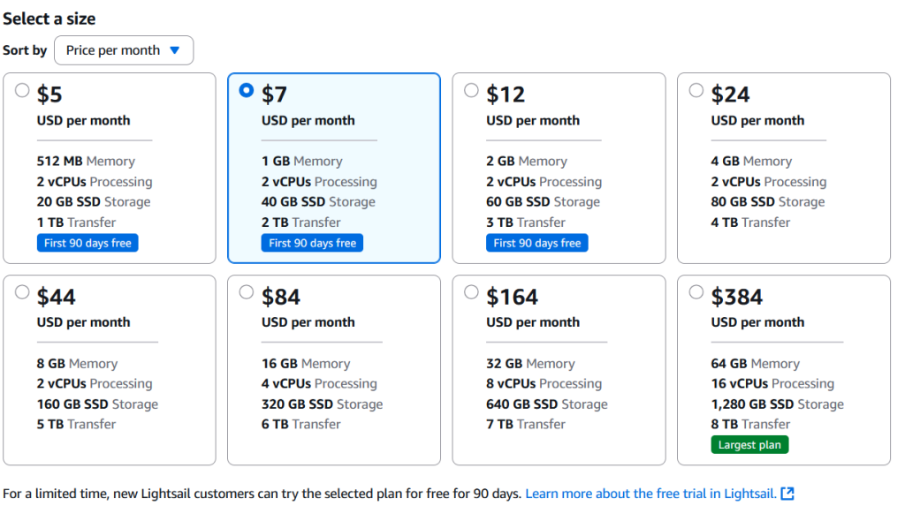Choose the $12 per month radio button
This screenshot has height=521, width=905.
(472, 91)
